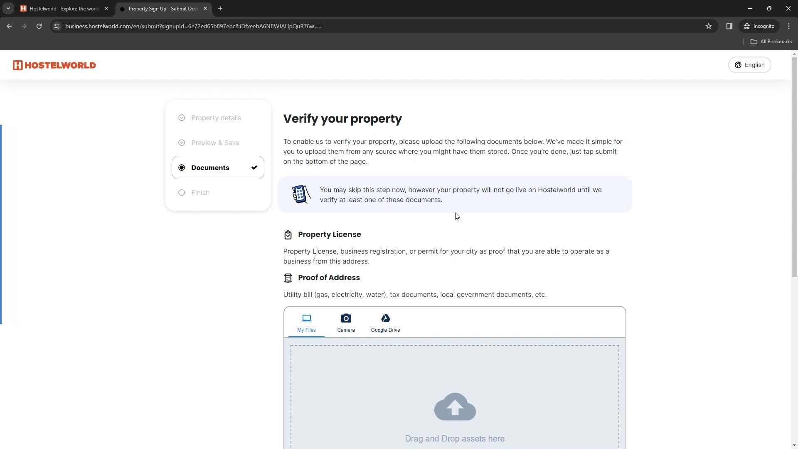Image resolution: width=798 pixels, height=449 pixels.
Task: Select the Google Drive tab
Action: tap(386, 322)
